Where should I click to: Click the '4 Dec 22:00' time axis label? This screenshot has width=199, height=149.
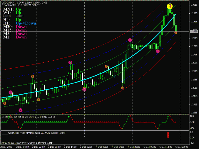(134, 147)
